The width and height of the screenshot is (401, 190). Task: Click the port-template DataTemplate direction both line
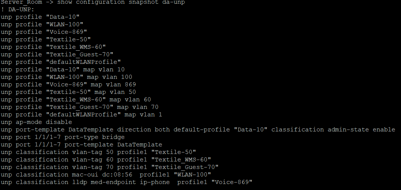click(x=198, y=130)
